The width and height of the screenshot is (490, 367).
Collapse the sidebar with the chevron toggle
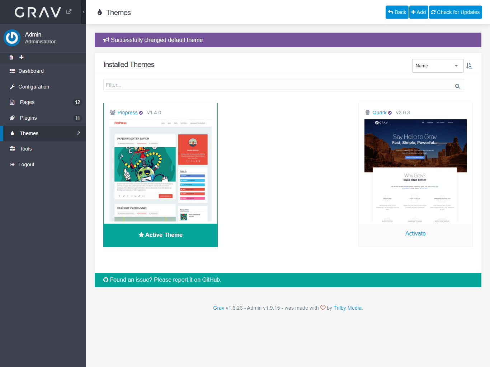(84, 12)
